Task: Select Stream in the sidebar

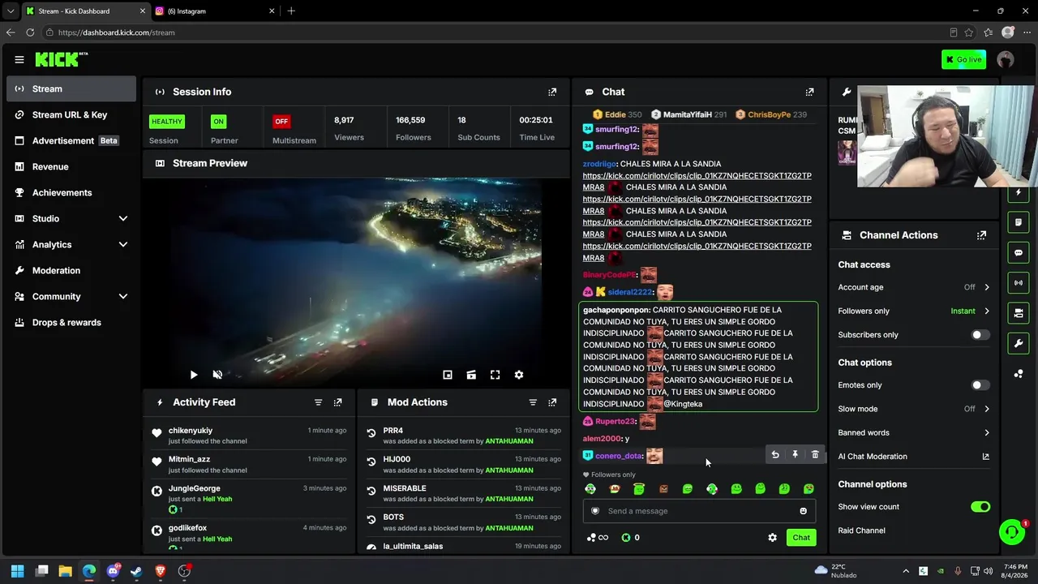Action: click(71, 88)
